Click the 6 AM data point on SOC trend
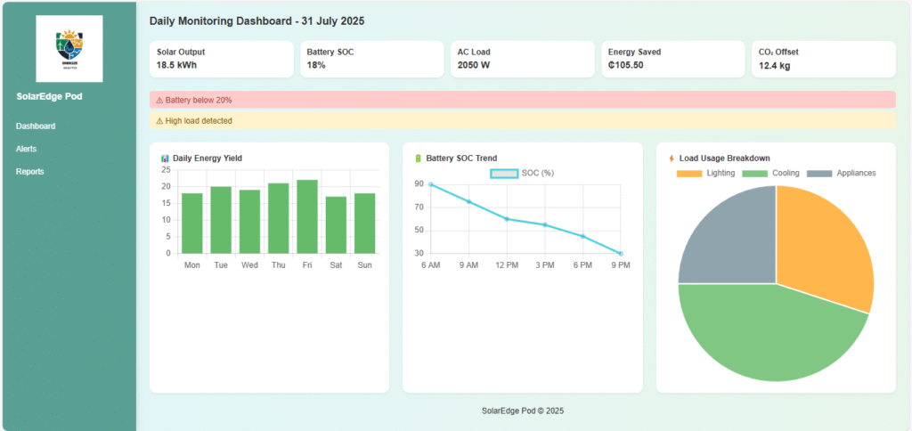912x431 pixels. (x=431, y=184)
